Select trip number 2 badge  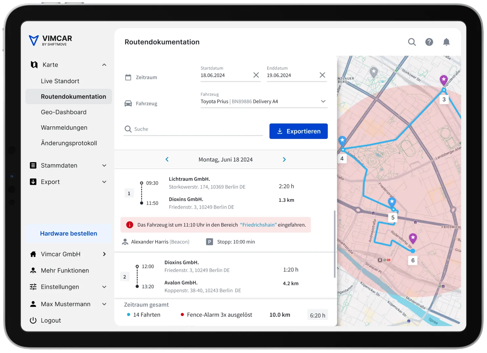click(x=125, y=277)
